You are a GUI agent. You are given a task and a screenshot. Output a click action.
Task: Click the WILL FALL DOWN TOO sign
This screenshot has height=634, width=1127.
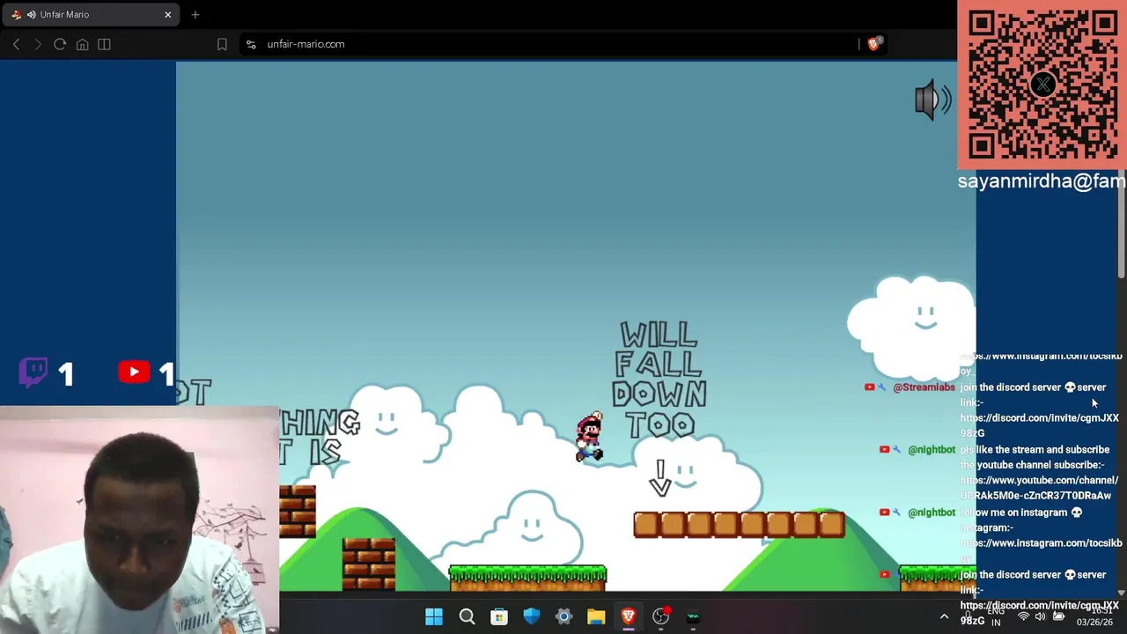coord(659,380)
